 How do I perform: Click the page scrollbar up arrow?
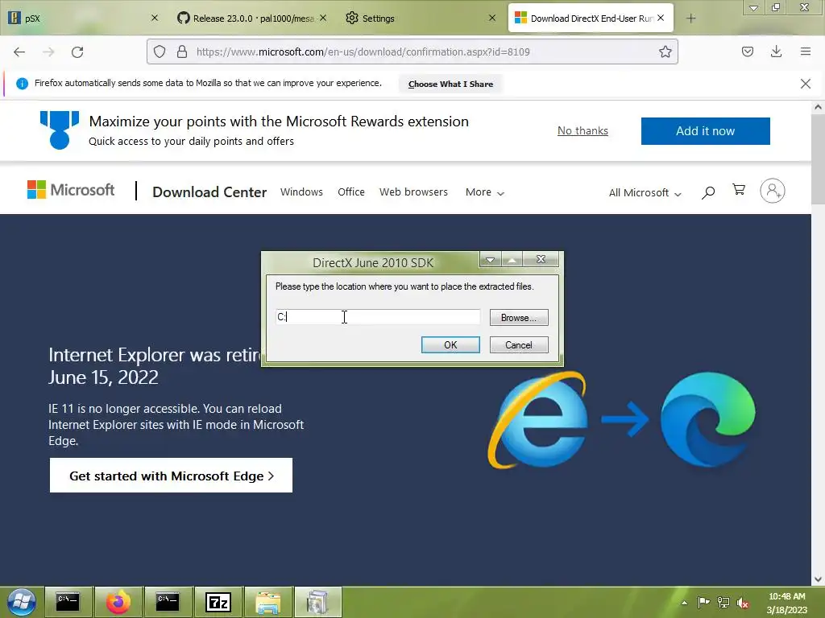pyautogui.click(x=818, y=107)
